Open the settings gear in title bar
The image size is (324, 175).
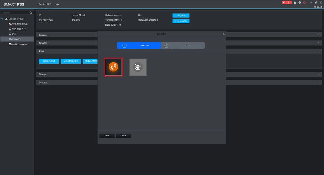[300, 3]
